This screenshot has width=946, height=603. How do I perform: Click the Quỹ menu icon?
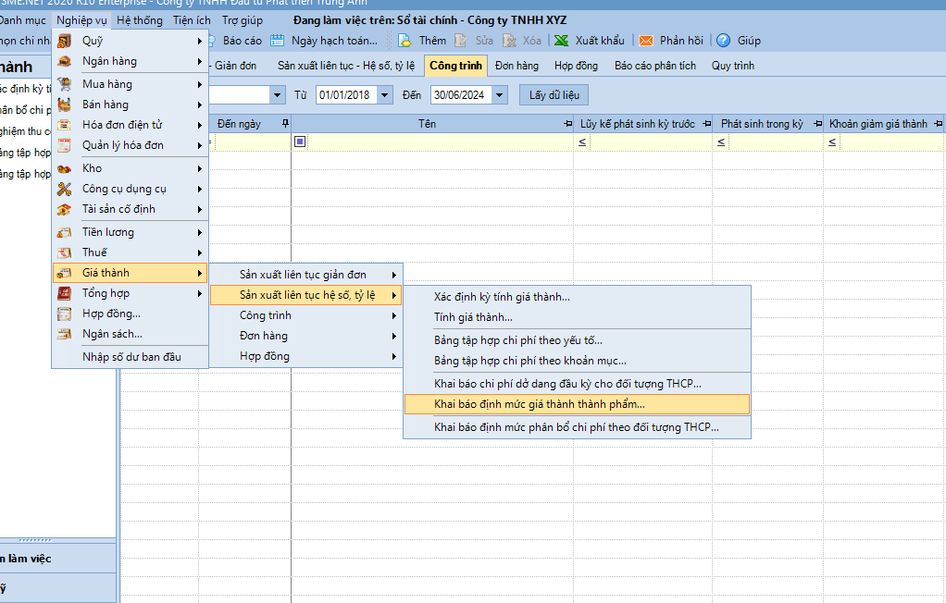65,41
